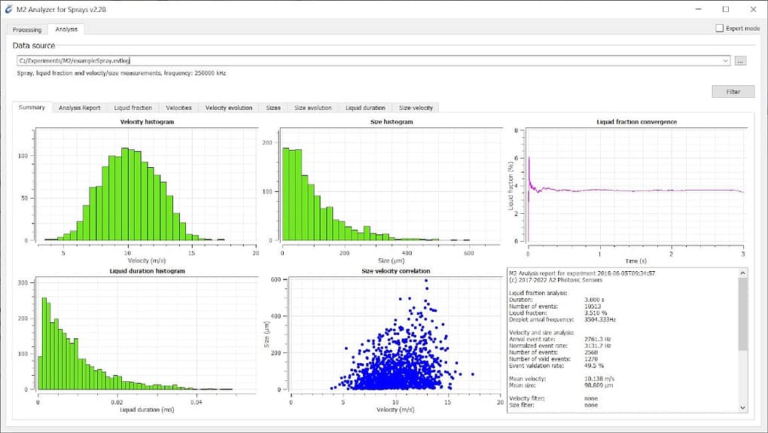
Task: Click the 'Mean size:' report line
Action: [x=561, y=385]
